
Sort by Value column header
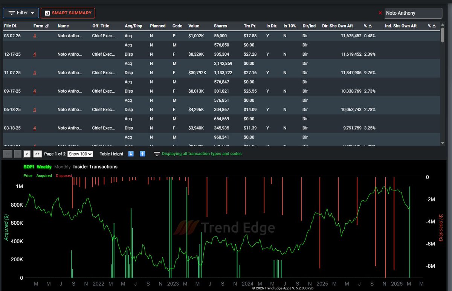point(194,26)
